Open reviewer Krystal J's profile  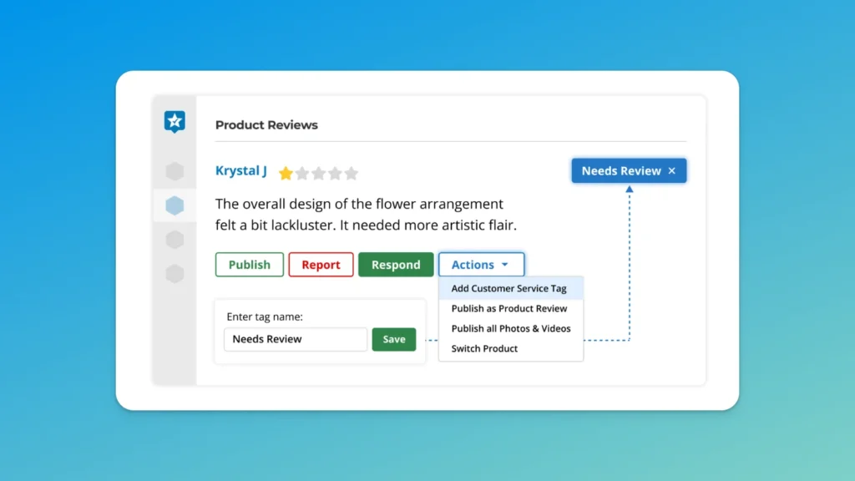click(x=240, y=170)
